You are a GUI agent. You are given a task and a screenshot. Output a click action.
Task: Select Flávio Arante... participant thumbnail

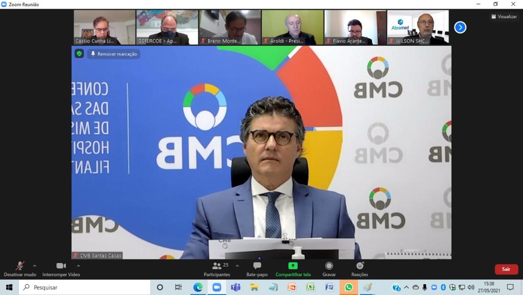click(x=355, y=28)
